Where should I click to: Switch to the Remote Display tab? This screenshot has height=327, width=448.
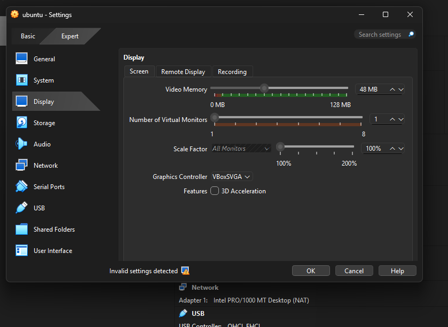click(x=183, y=71)
